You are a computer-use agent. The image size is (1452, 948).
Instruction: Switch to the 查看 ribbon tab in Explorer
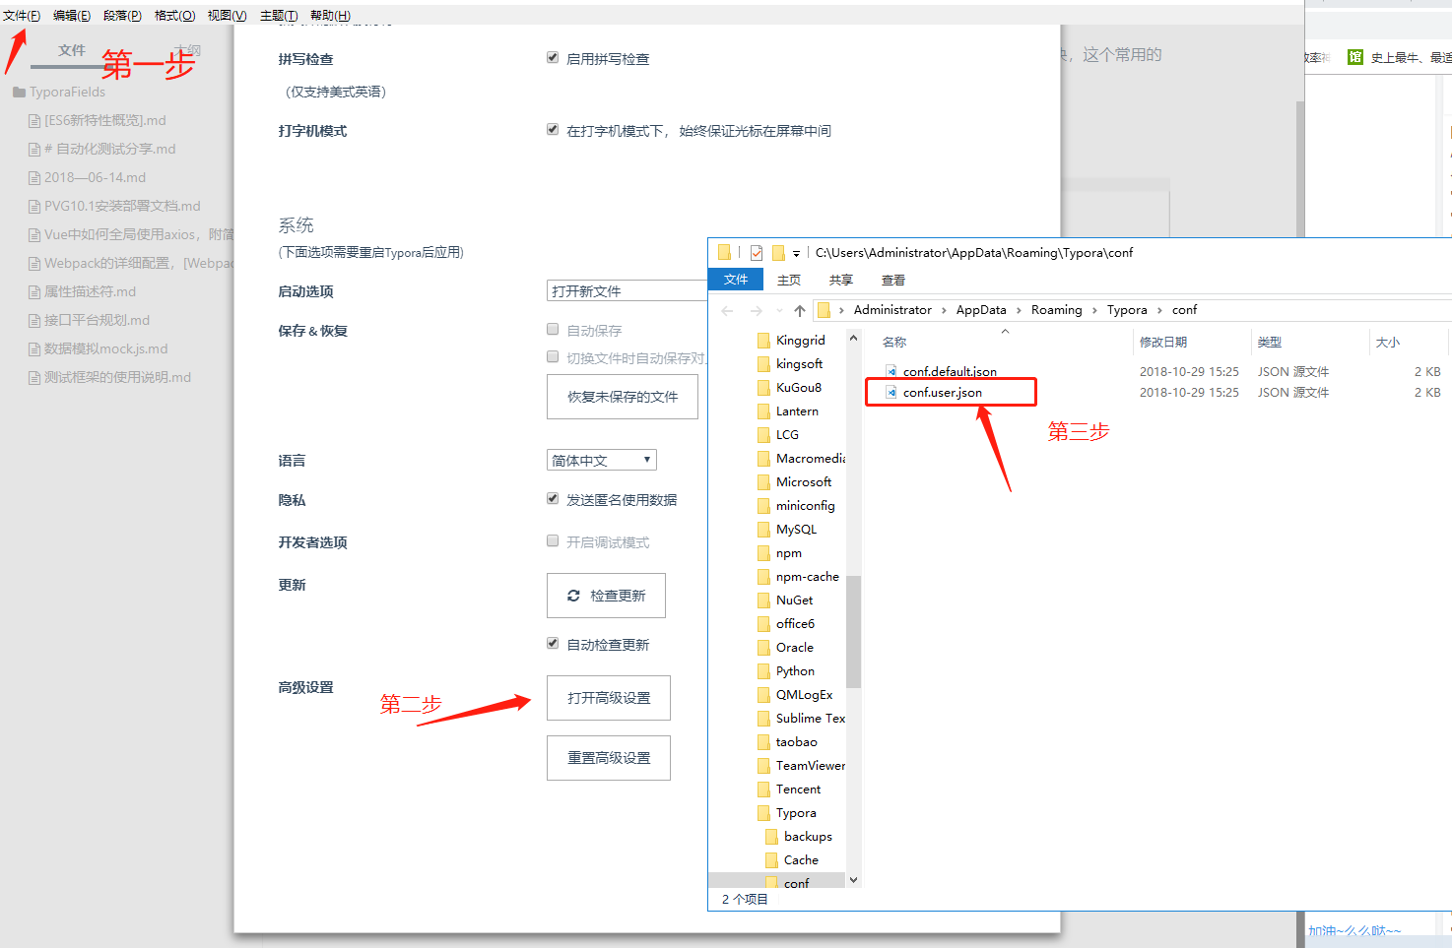[893, 281]
